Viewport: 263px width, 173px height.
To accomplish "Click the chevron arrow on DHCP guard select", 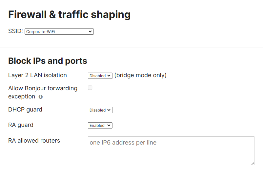I will click(109, 110).
